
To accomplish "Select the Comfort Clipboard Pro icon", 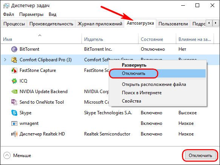I will click(14, 60).
